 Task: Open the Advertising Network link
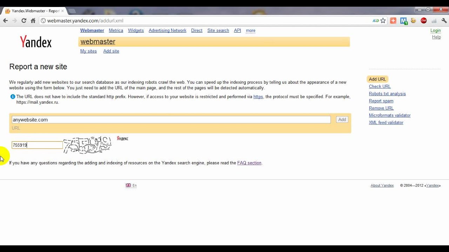click(167, 30)
